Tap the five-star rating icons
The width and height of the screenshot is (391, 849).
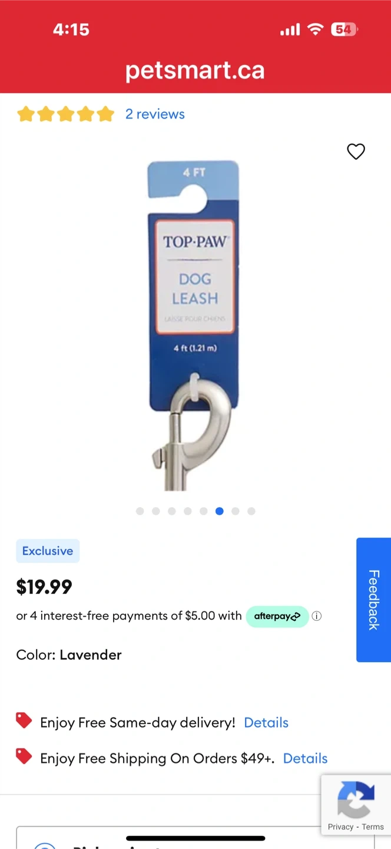(65, 114)
